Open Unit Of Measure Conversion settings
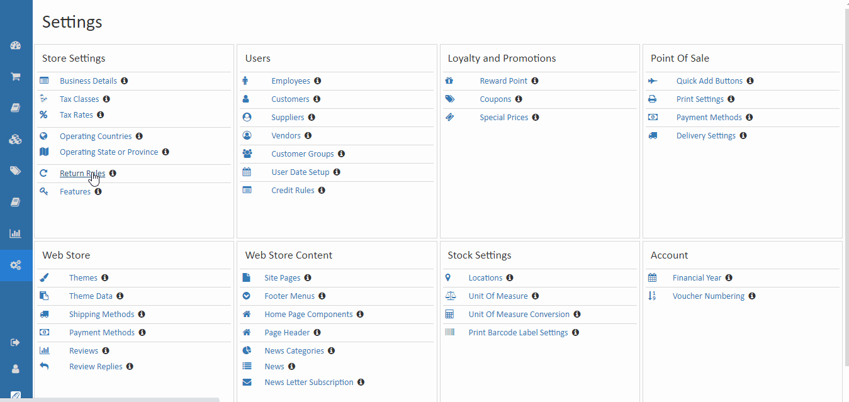The image size is (849, 402). (x=519, y=314)
